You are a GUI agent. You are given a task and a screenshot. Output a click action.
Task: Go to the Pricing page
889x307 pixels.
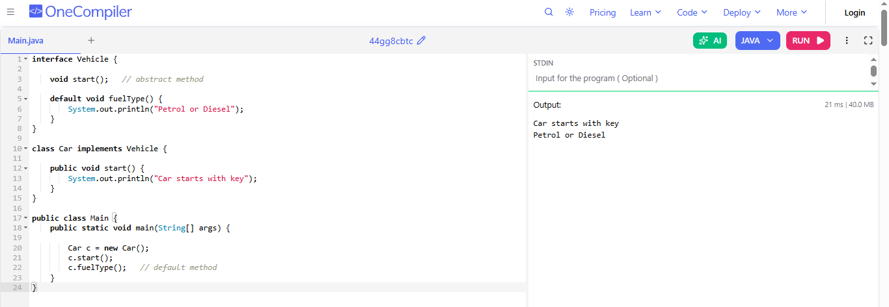(603, 12)
